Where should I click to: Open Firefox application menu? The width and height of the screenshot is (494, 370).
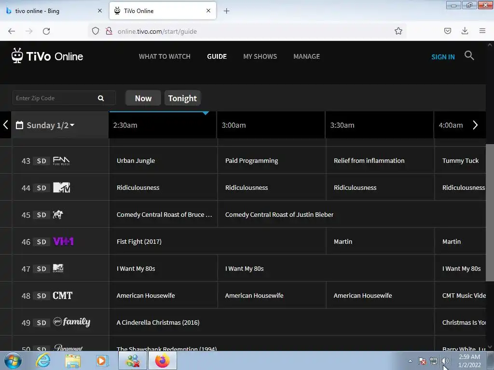point(482,31)
